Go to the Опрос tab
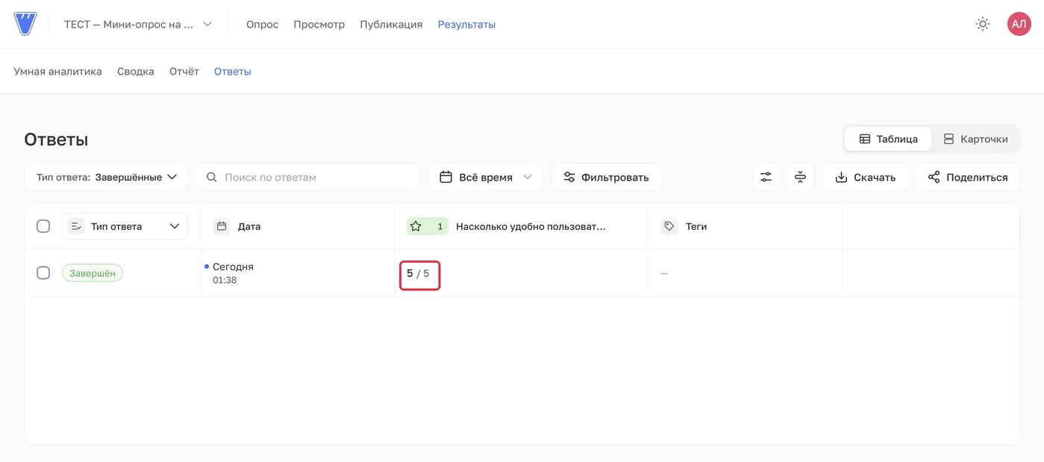Viewport: 1044px width, 462px height. pyautogui.click(x=262, y=24)
